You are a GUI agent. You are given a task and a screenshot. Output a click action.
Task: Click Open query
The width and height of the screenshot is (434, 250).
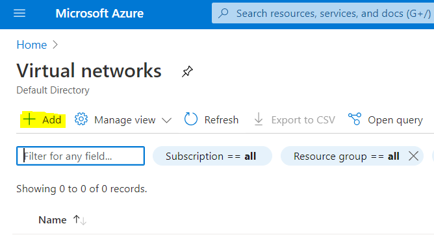[x=385, y=119]
